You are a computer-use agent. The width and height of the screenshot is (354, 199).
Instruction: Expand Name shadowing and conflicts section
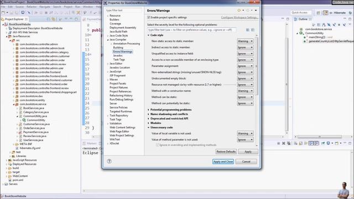(149, 114)
